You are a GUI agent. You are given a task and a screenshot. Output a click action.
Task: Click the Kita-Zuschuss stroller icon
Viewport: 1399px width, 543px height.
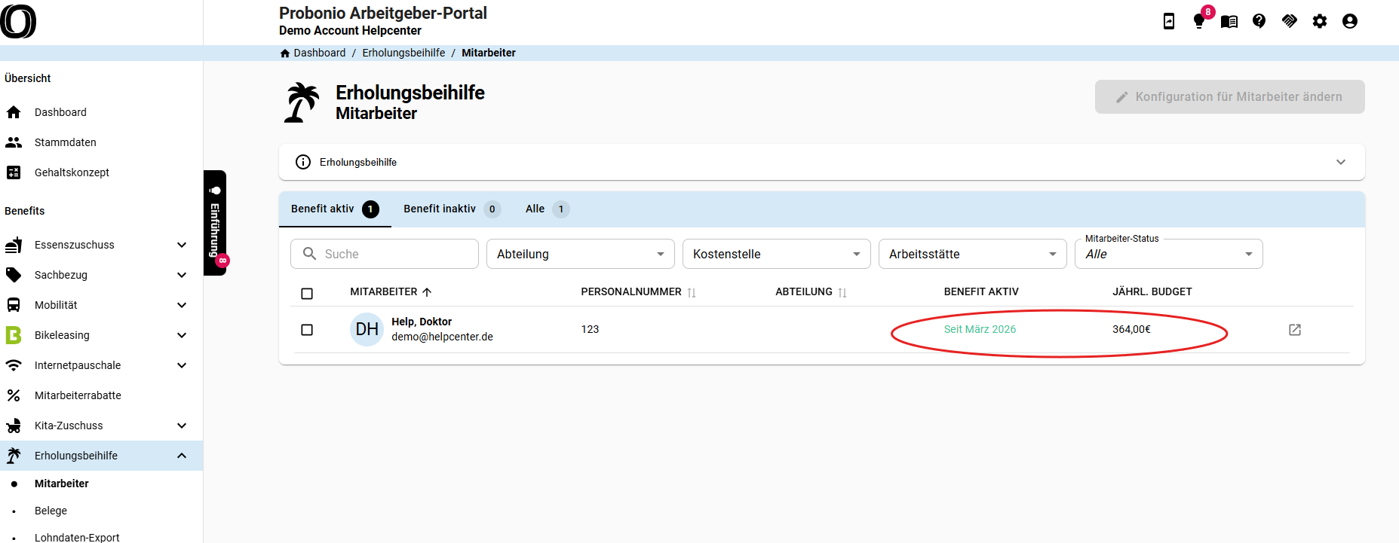[14, 426]
